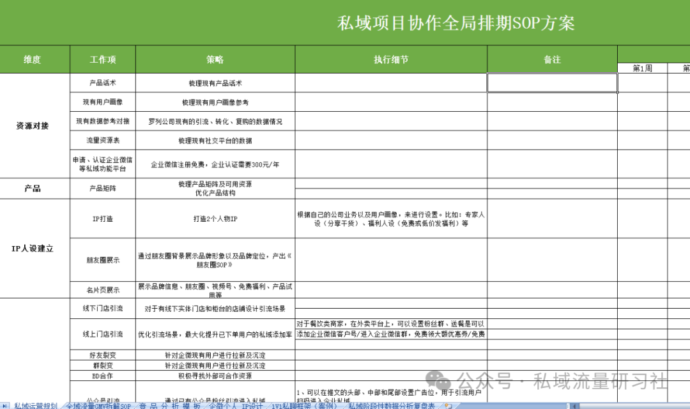Image resolution: width=690 pixels, height=409 pixels.
Task: Click the 根据自己的公司业务以及用户画像 detail cell
Action: 391,219
